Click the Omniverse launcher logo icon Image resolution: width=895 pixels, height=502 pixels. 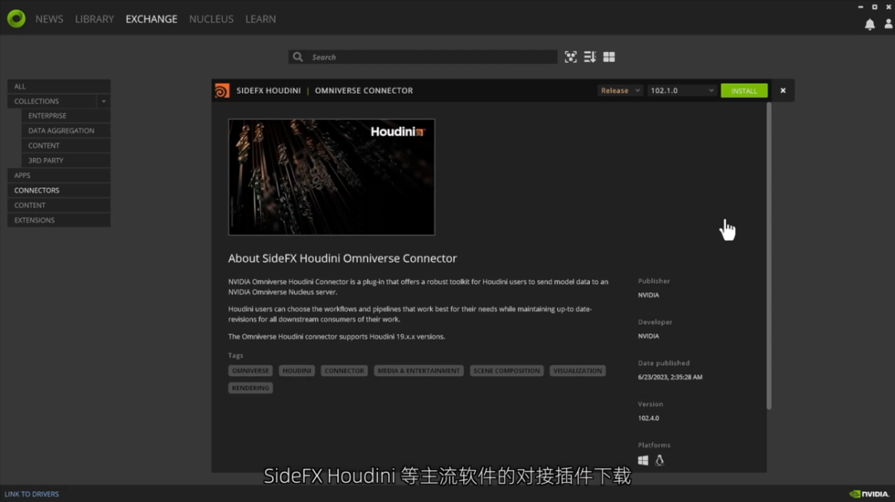coord(16,19)
